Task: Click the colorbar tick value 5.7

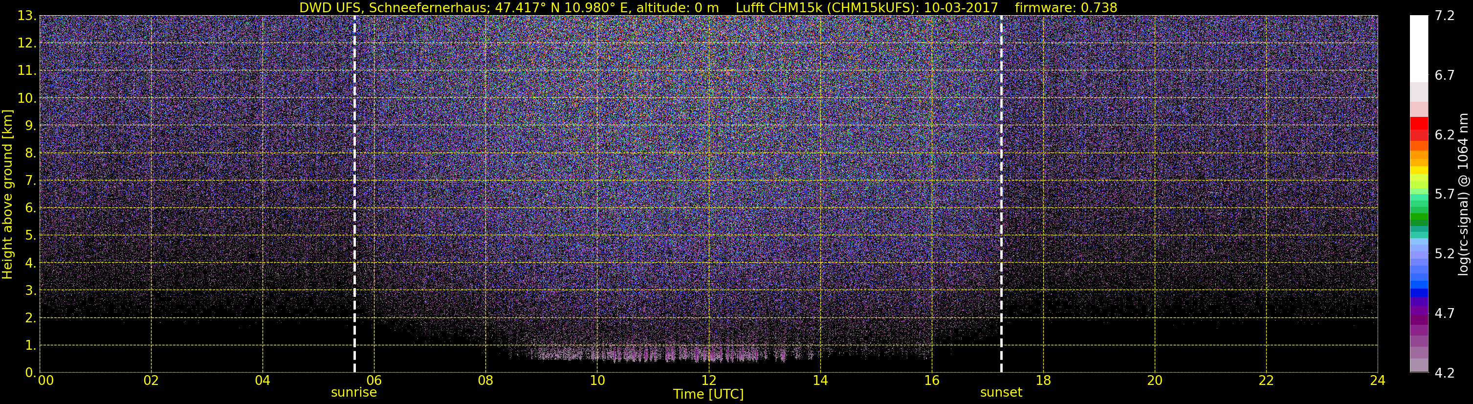Action: pyautogui.click(x=1445, y=195)
